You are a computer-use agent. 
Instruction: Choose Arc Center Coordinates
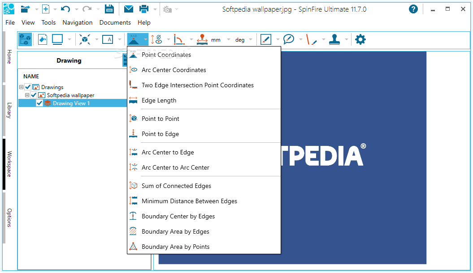[204, 70]
